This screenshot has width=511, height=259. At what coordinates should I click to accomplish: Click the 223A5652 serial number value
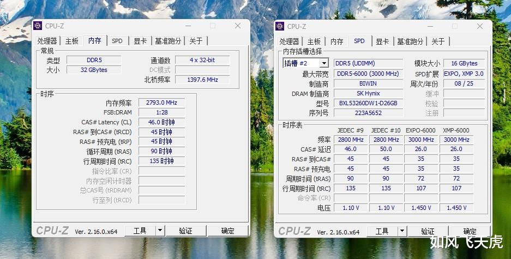click(x=368, y=113)
